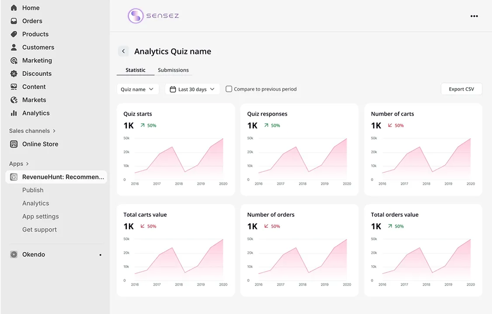Image resolution: width=492 pixels, height=314 pixels.
Task: Click 50% change in Number of orders card
Action: [x=276, y=226]
